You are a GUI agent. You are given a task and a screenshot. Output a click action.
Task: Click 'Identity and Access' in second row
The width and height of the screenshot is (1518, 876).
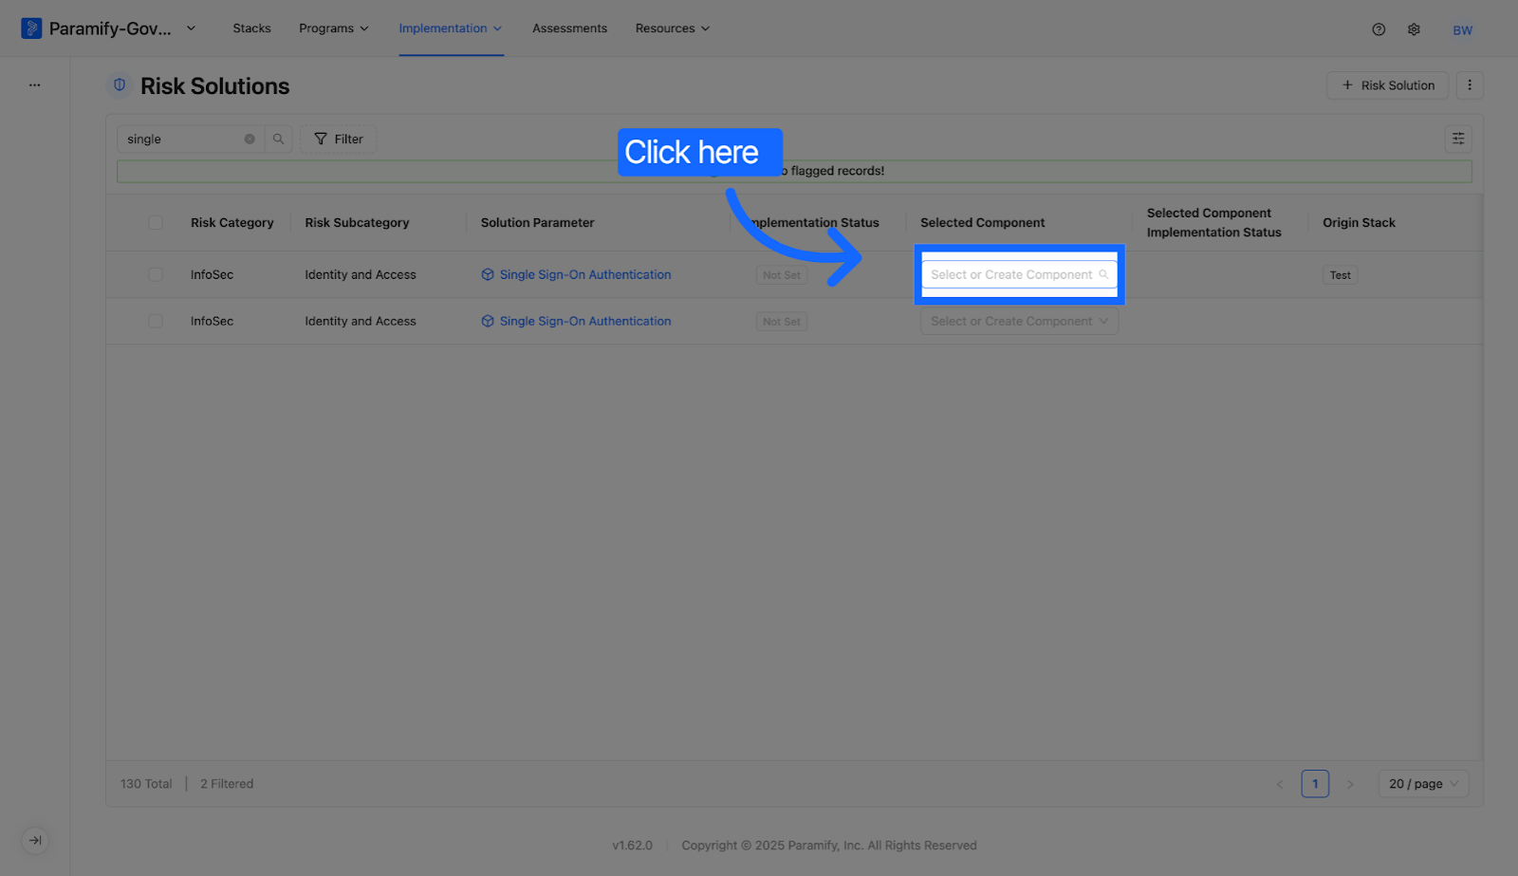coord(361,321)
